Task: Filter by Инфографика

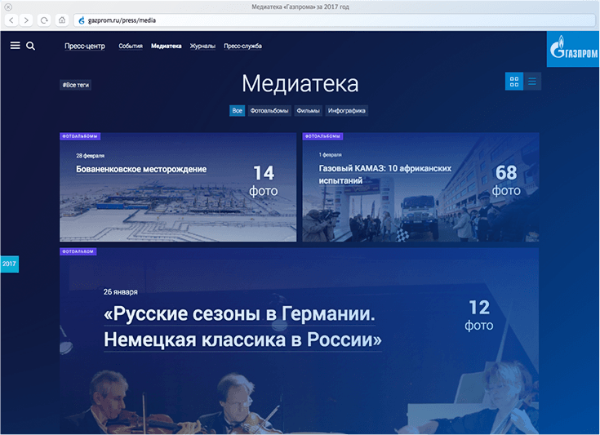Action: [x=347, y=110]
